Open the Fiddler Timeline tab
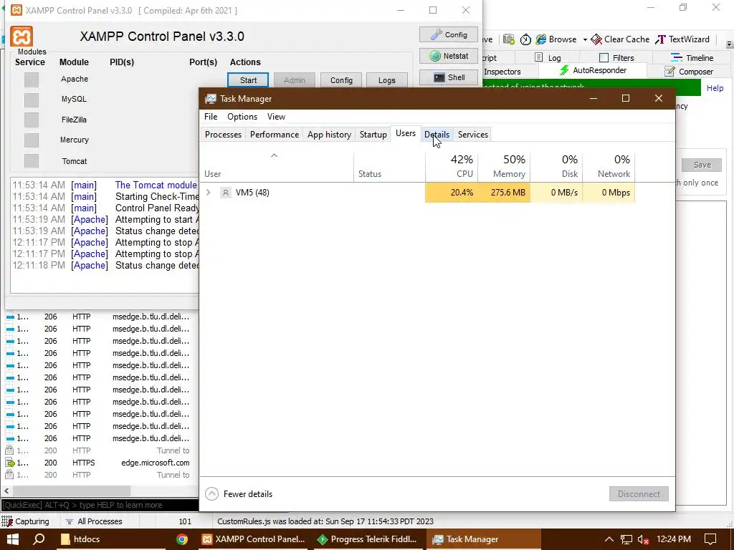The height and width of the screenshot is (550, 734). [692, 57]
